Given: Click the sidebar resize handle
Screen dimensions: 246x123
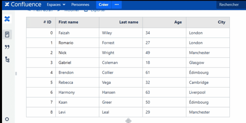Looking at the screenshot, I should [16, 74].
